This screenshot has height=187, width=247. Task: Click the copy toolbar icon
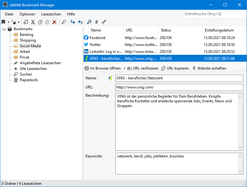coord(40,22)
